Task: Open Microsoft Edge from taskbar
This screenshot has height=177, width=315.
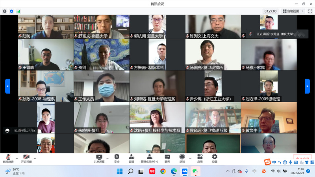Action: click(x=174, y=171)
